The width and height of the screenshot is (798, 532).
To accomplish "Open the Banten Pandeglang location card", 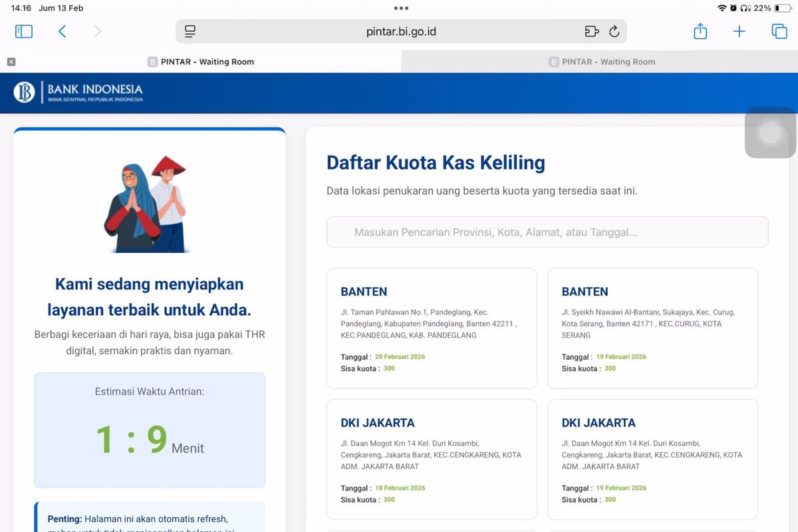I will (x=432, y=329).
